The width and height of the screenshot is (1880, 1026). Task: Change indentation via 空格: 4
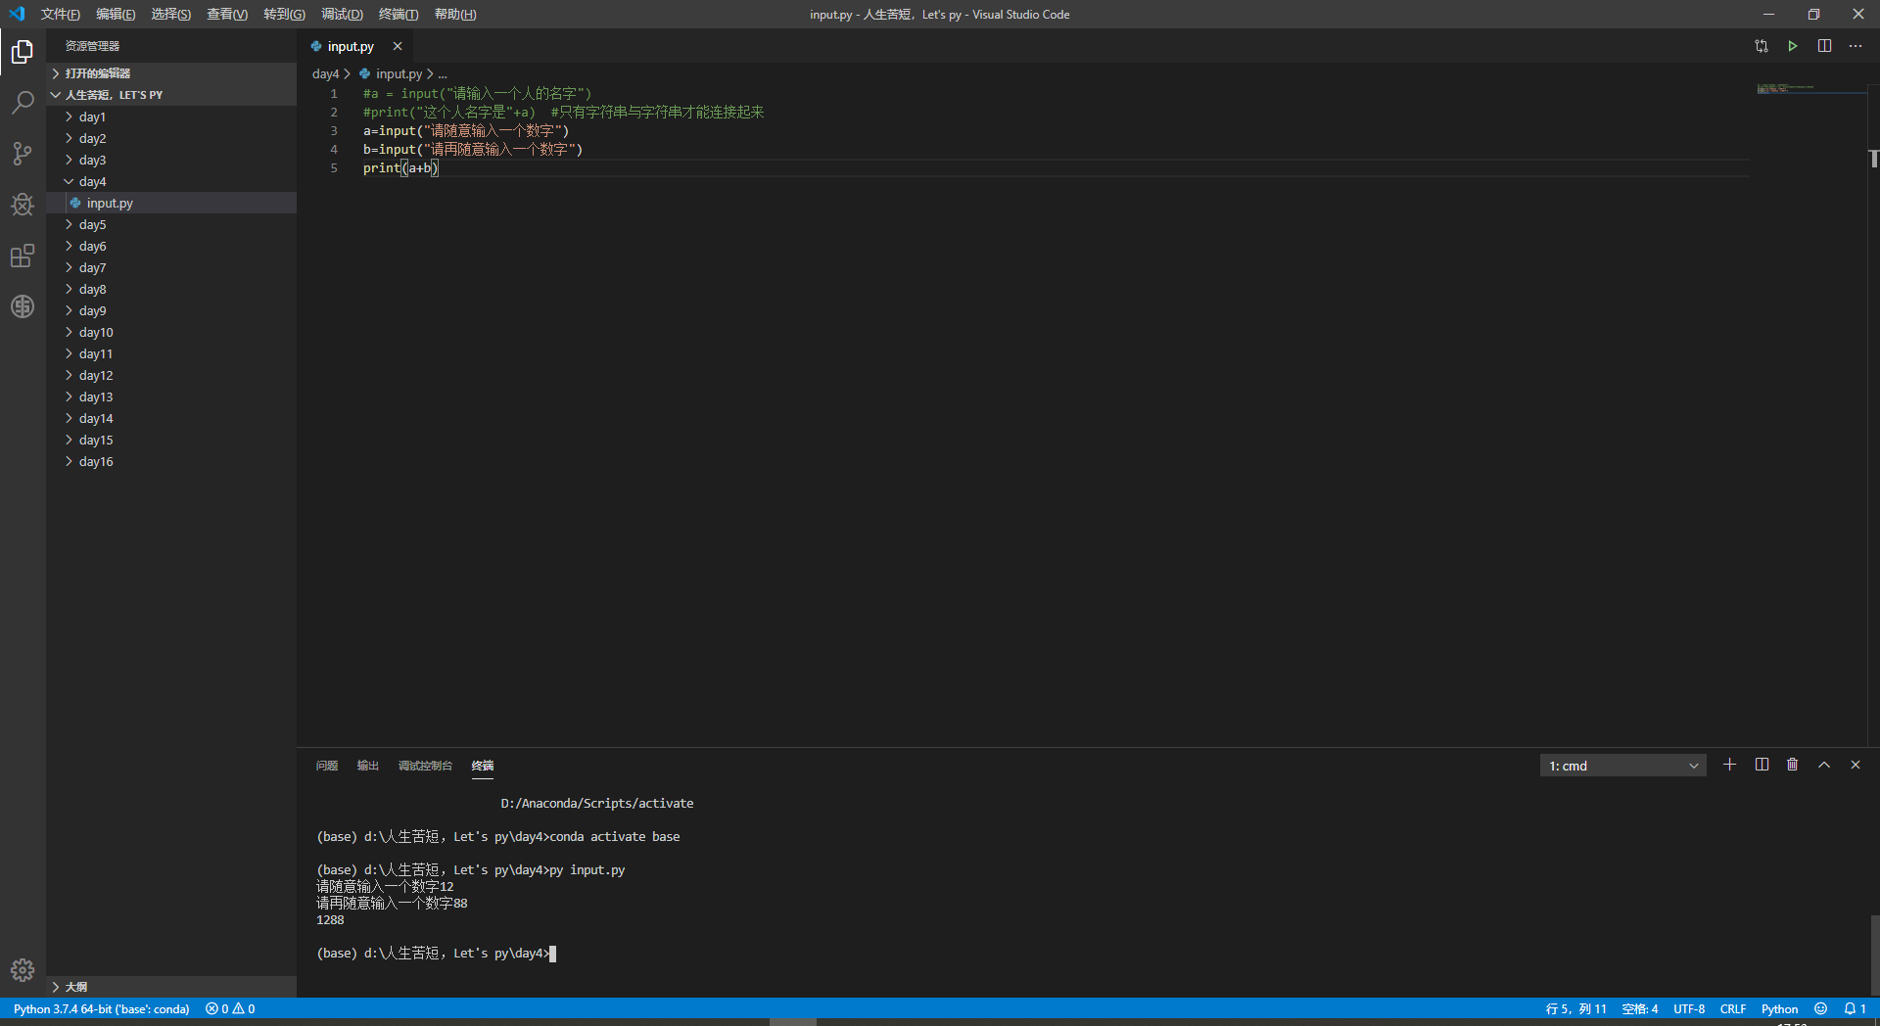click(1640, 1008)
